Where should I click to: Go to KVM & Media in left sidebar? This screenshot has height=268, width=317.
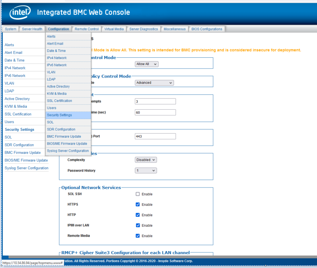point(16,106)
